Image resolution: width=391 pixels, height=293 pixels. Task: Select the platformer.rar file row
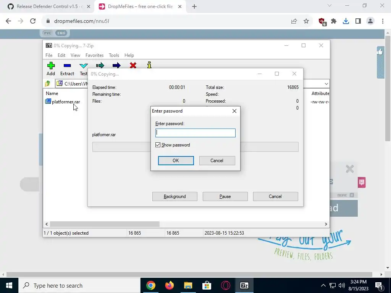point(66,101)
